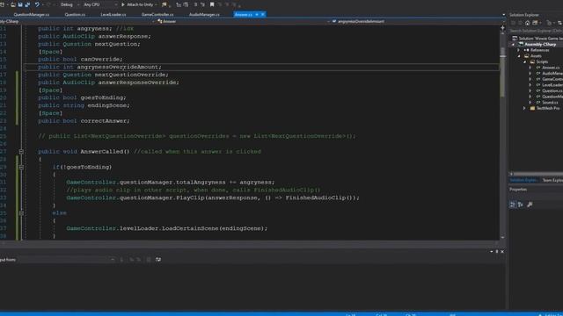563x316 pixels.
Task: Expand the TextMesh Pro folder
Action: [x=524, y=108]
